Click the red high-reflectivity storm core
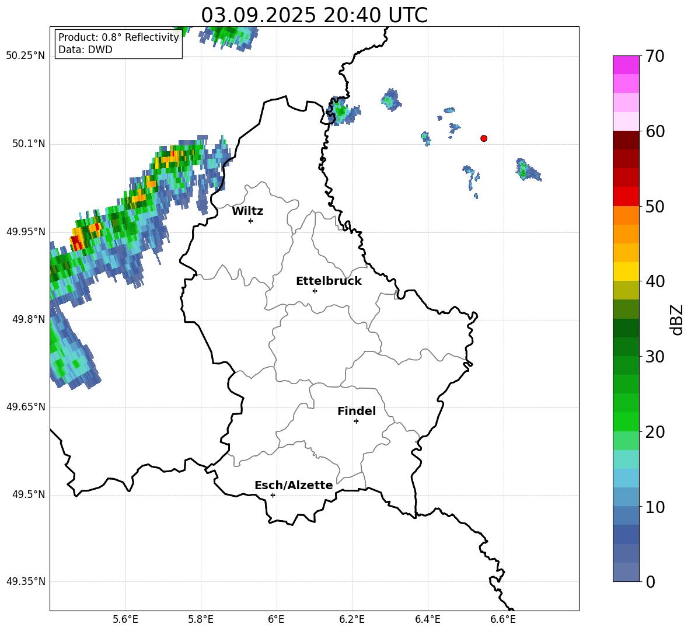691x631 pixels. coord(75,242)
